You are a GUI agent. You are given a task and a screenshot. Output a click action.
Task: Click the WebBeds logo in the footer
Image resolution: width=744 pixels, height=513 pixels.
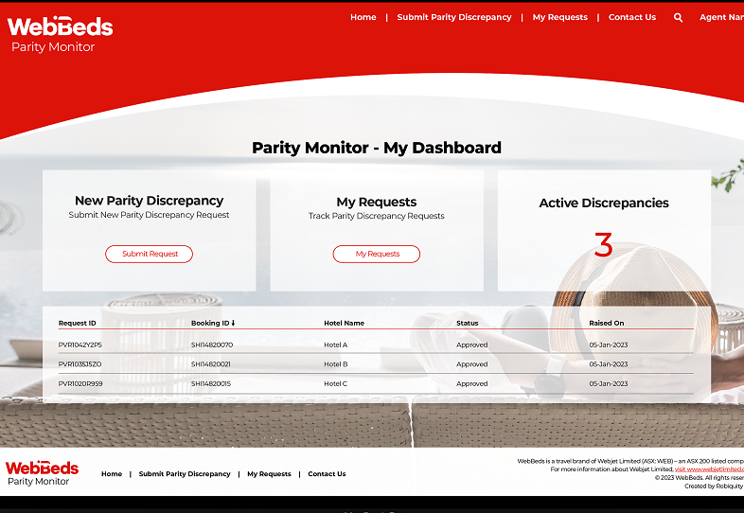pyautogui.click(x=42, y=473)
